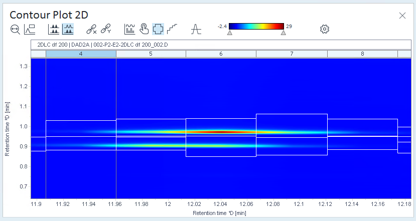This screenshot has width=416, height=221.
Task: Select cut number 4 header
Action: [81, 54]
